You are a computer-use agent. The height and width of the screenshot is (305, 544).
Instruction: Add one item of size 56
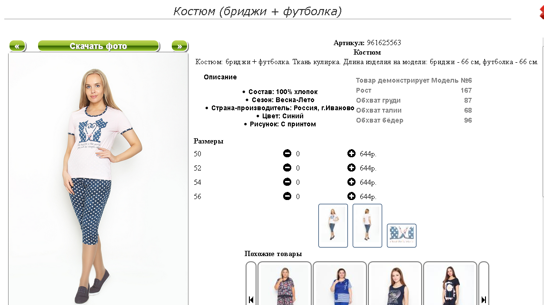pos(351,196)
